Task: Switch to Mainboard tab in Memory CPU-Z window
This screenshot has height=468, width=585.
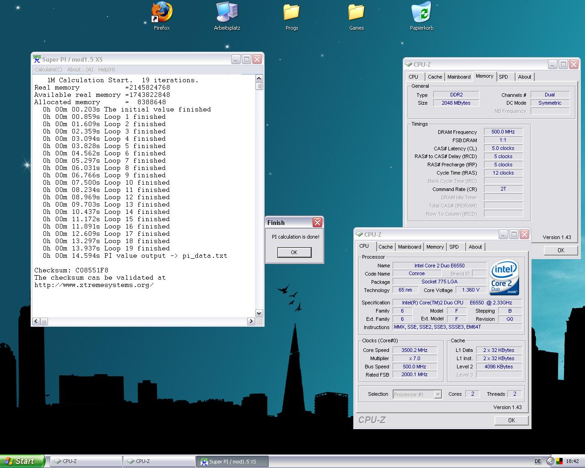Action: tap(459, 77)
